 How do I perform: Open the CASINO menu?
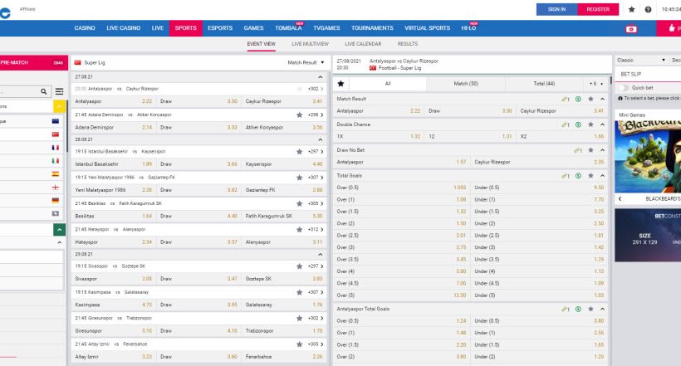[85, 27]
